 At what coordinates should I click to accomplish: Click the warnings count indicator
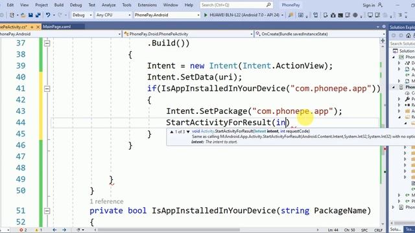(38, 230)
